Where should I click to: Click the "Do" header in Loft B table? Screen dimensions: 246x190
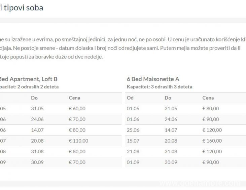[34, 98]
